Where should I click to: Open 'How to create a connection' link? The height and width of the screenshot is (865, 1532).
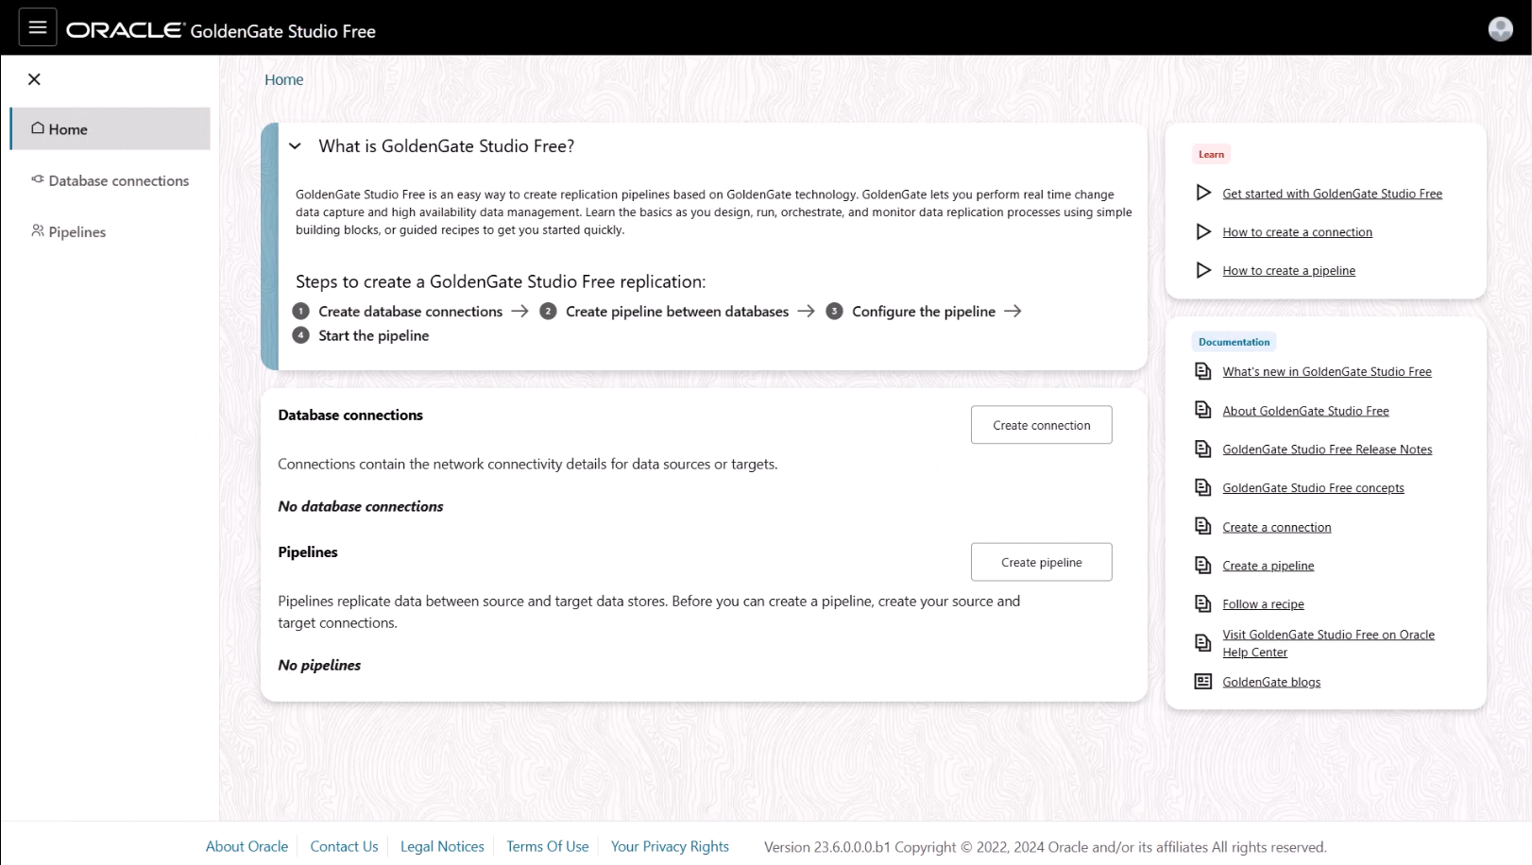pyautogui.click(x=1297, y=232)
